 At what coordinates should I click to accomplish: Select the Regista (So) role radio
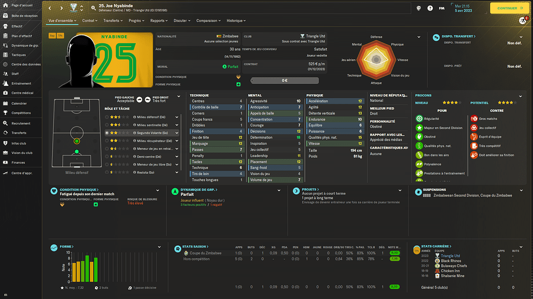tap(107, 172)
